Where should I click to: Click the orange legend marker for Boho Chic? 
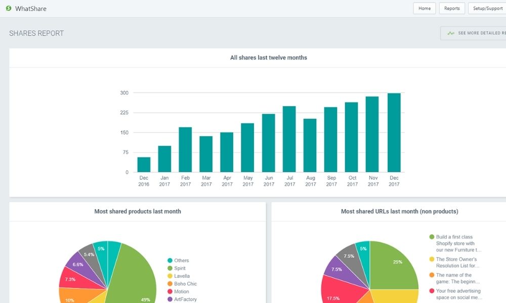(170, 284)
